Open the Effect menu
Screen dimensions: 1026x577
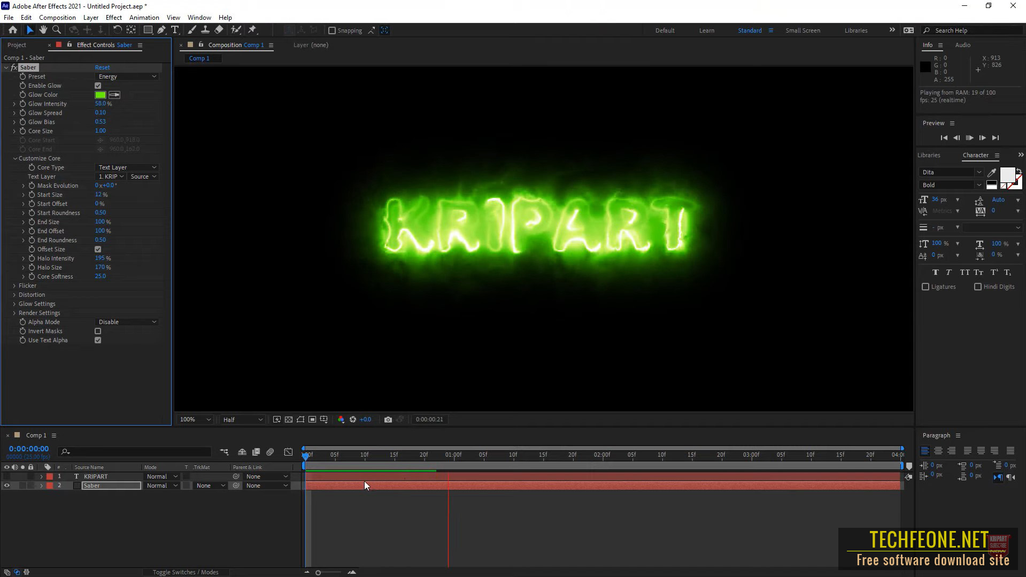pyautogui.click(x=113, y=17)
